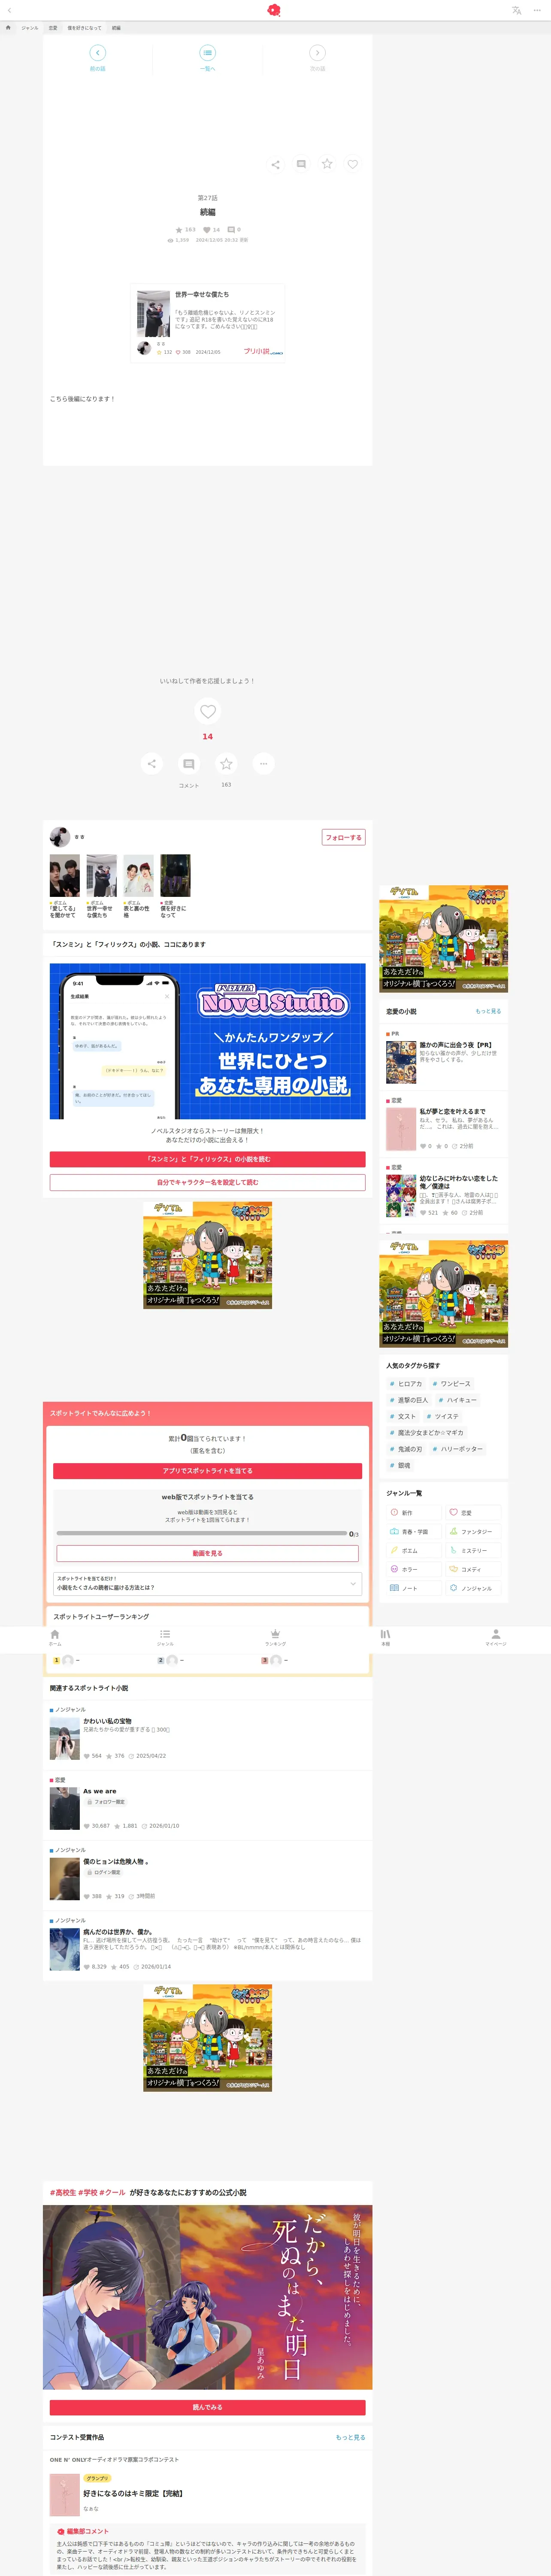Click 自分でキャラクター名を設定して読む button
Viewport: 551px width, 2576px height.
click(208, 1182)
